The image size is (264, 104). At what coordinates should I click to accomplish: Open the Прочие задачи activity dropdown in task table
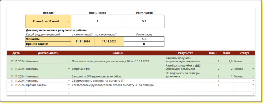[x=69, y=85]
